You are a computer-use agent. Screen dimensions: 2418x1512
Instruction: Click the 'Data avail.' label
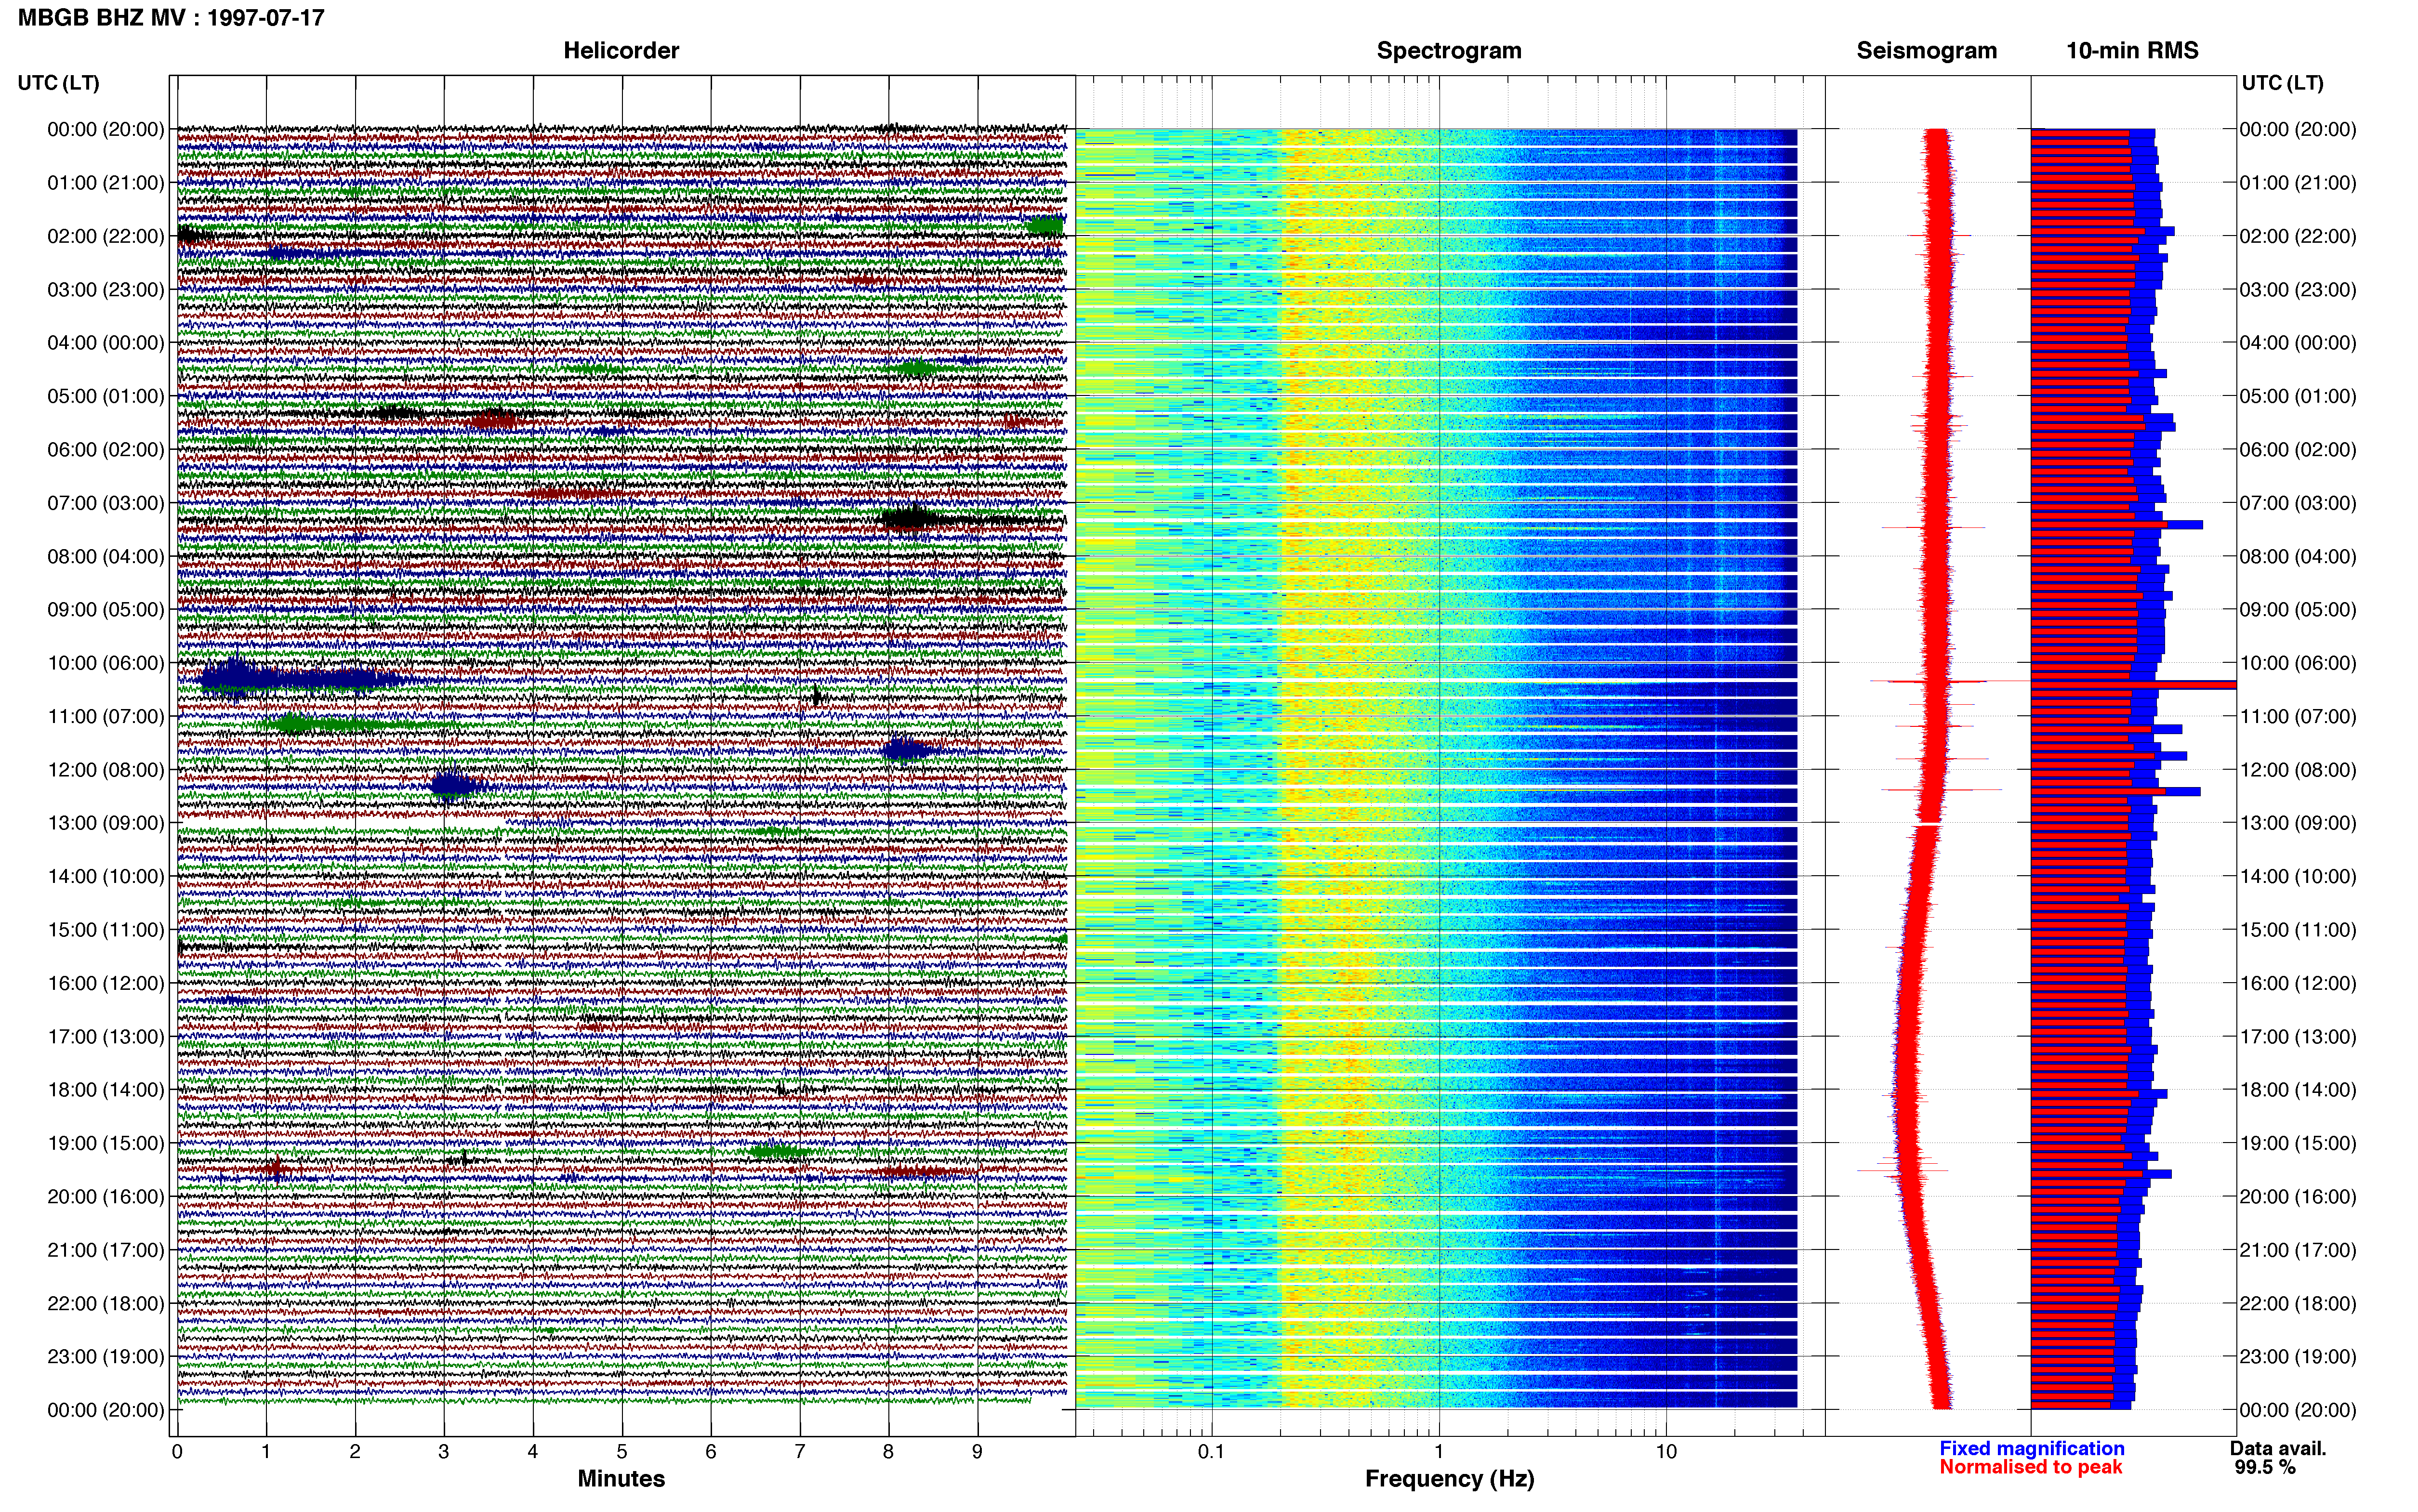pos(2278,1448)
